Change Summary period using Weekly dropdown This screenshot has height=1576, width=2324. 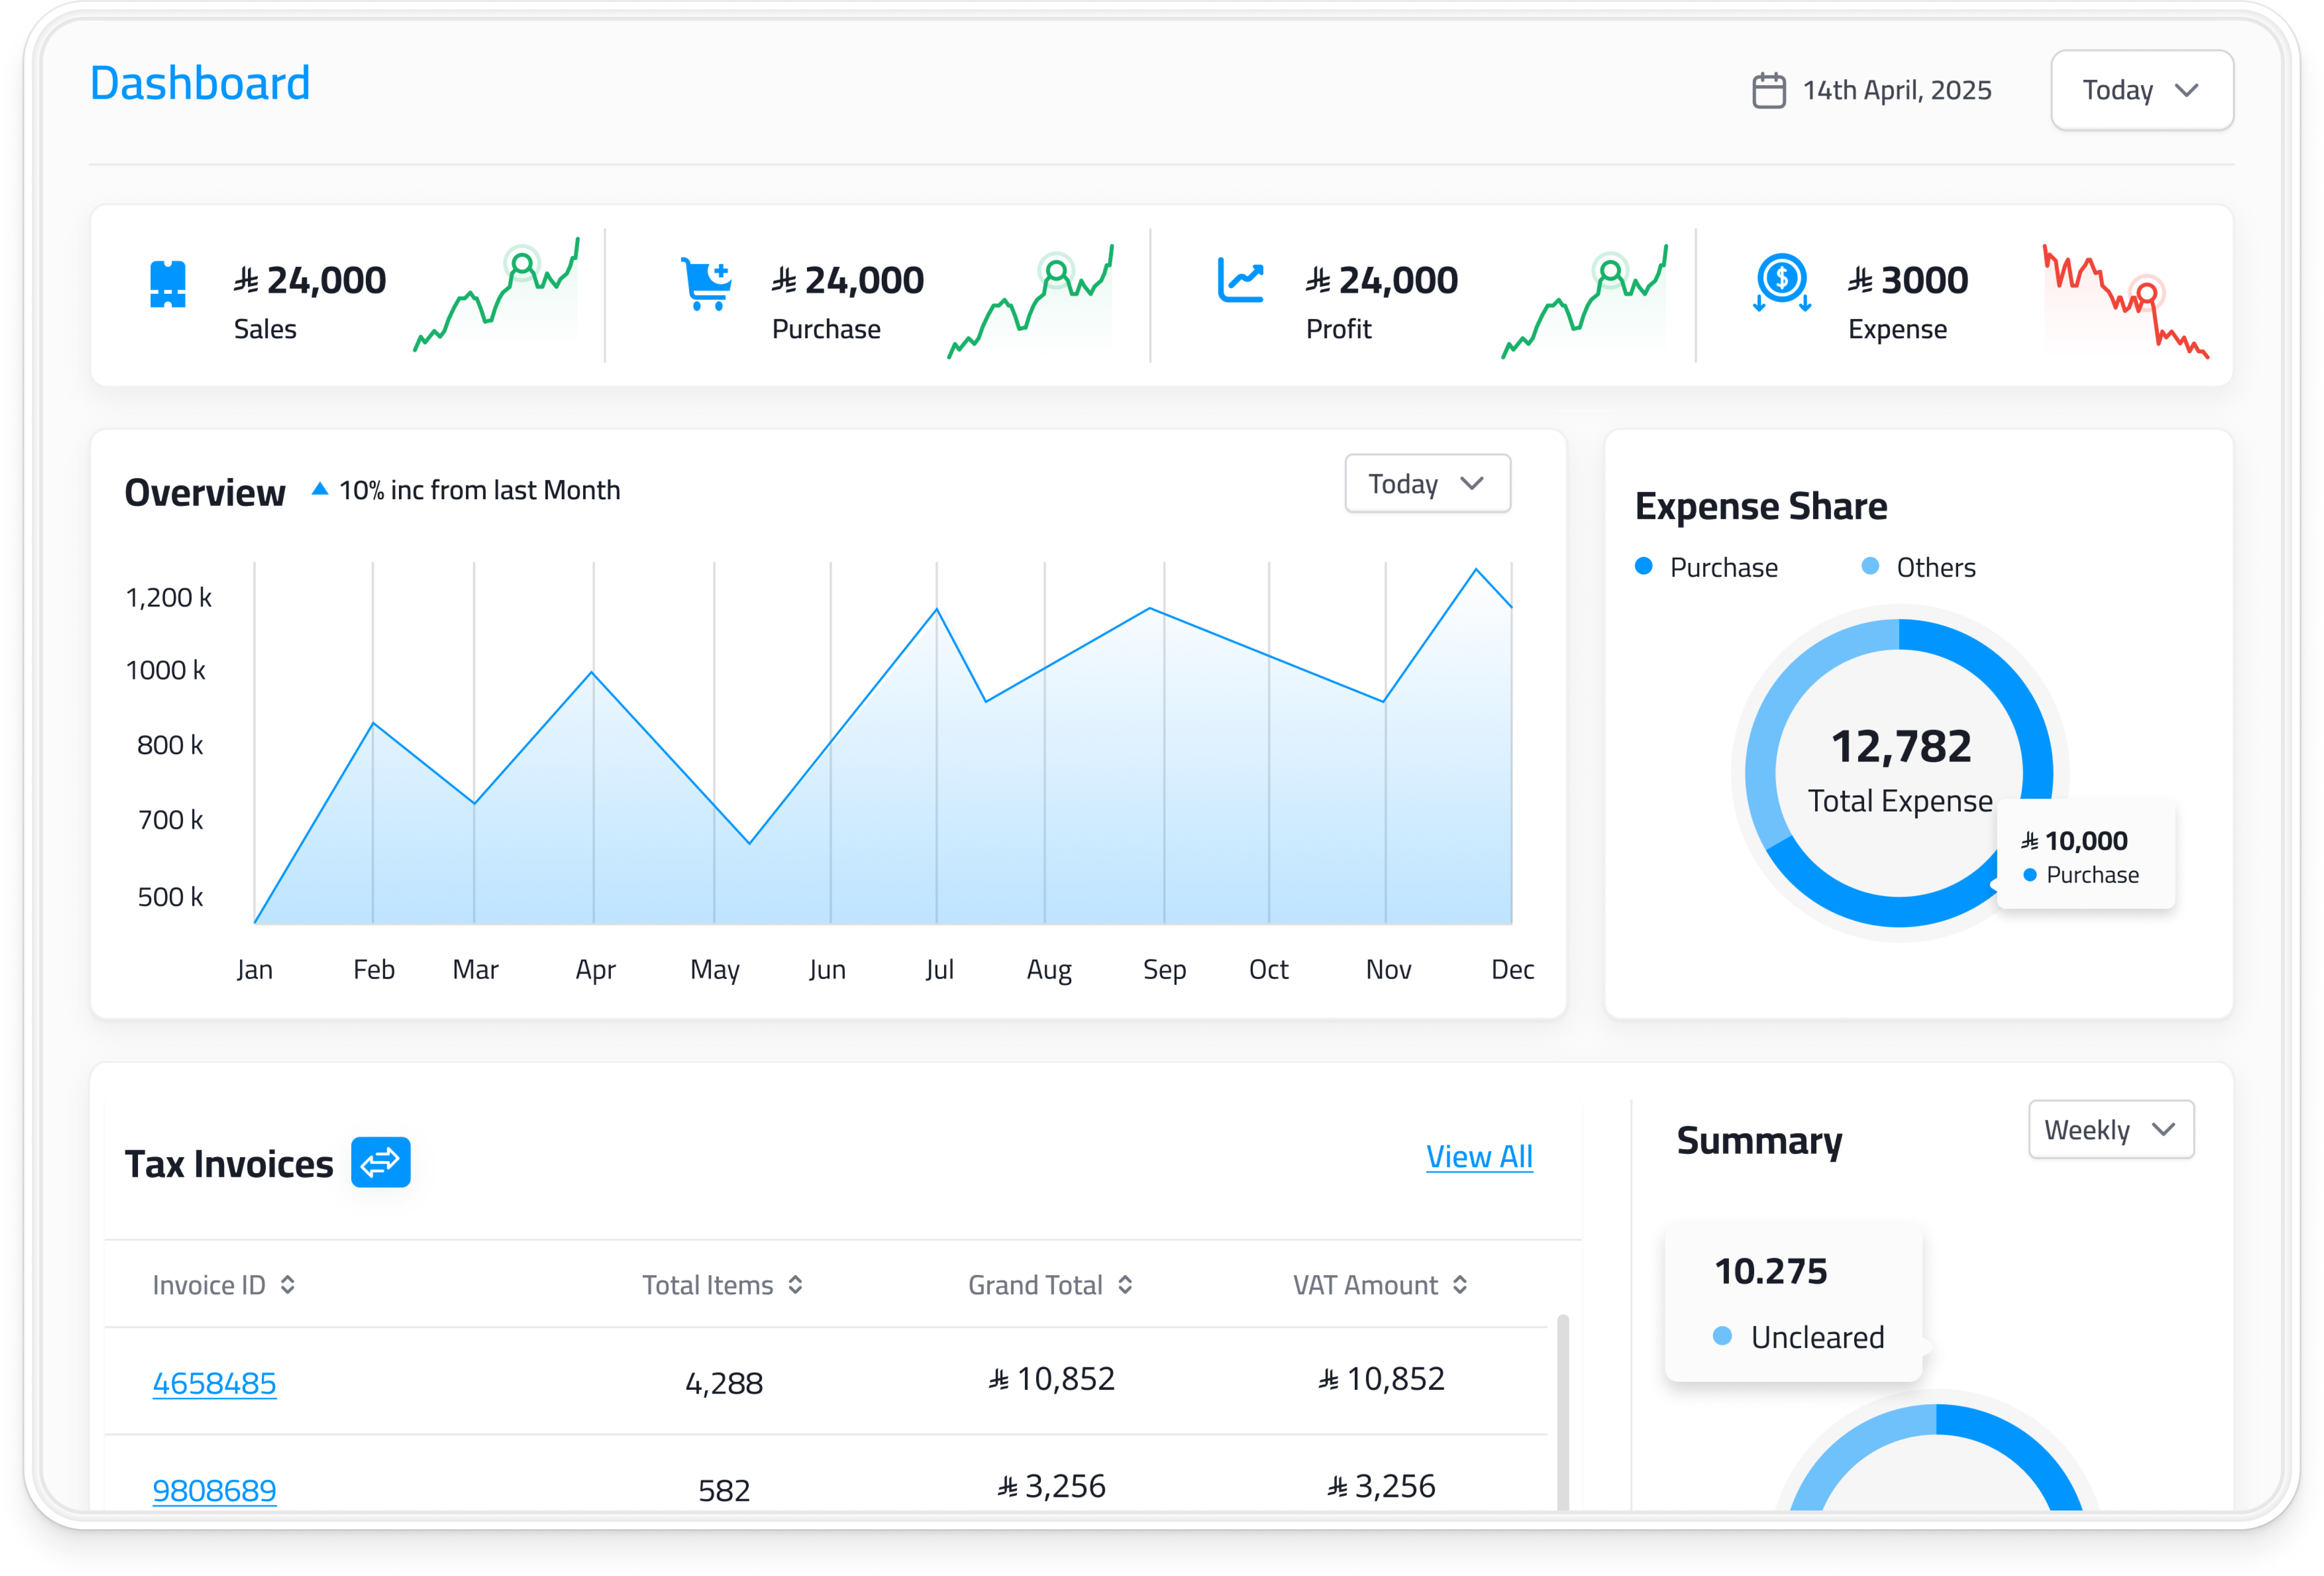(2110, 1129)
